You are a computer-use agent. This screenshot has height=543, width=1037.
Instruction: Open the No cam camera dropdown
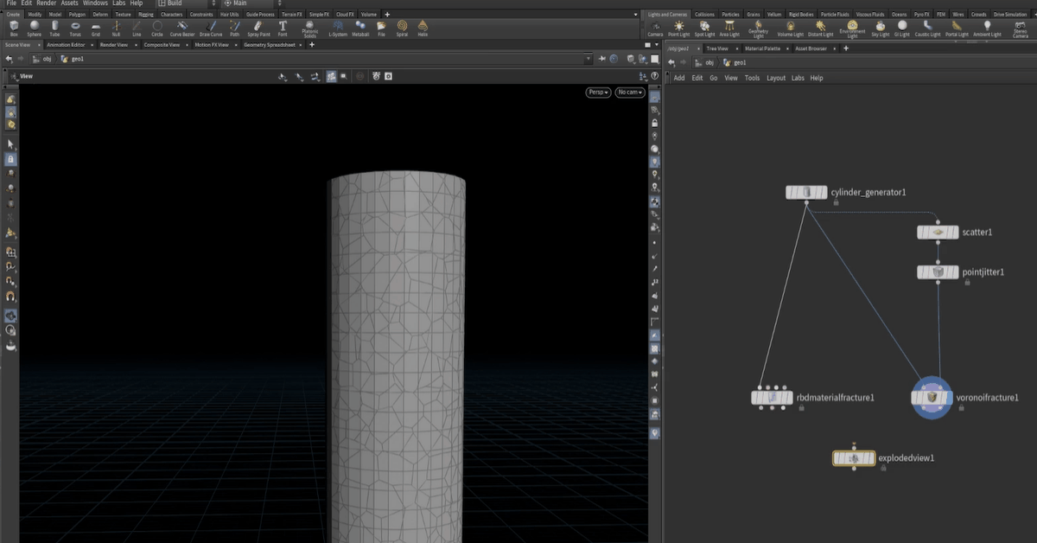(630, 92)
